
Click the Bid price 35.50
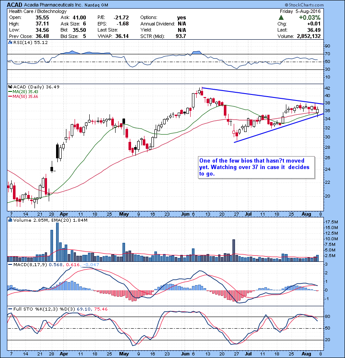coord(79,30)
